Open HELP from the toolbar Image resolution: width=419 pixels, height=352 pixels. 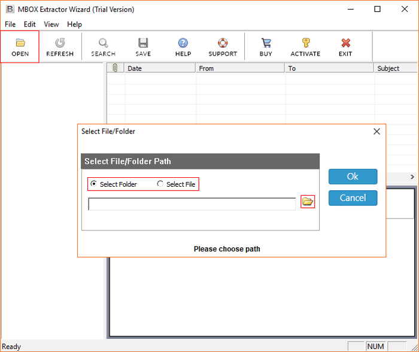(x=183, y=47)
